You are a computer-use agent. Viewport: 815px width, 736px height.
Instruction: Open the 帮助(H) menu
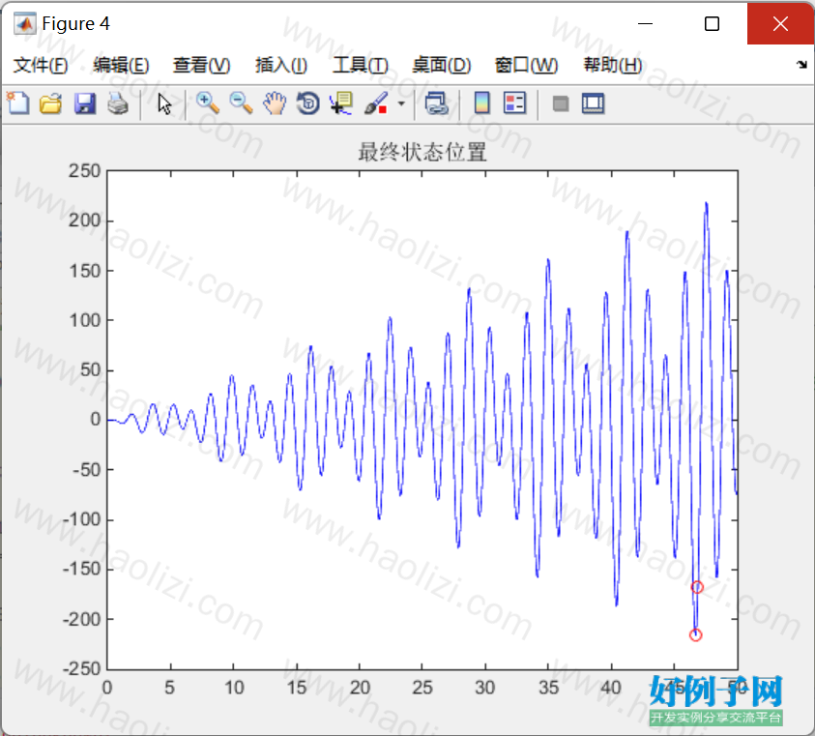pos(612,65)
